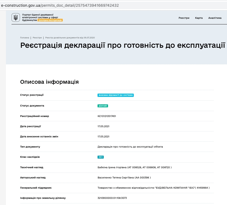Screen dimensions: 227x205
Task: Open the Реєстри menu item
Action: pyautogui.click(x=184, y=18)
